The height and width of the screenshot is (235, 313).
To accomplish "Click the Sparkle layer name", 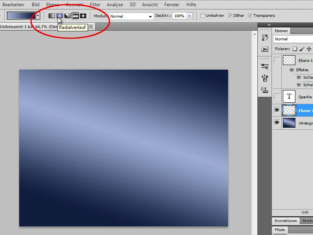I will (305, 97).
